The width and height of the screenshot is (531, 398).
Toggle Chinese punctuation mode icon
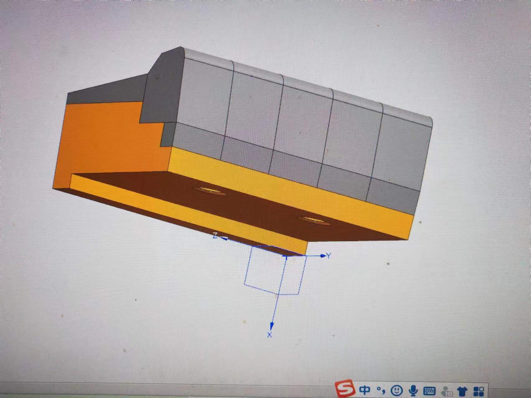[x=381, y=389]
